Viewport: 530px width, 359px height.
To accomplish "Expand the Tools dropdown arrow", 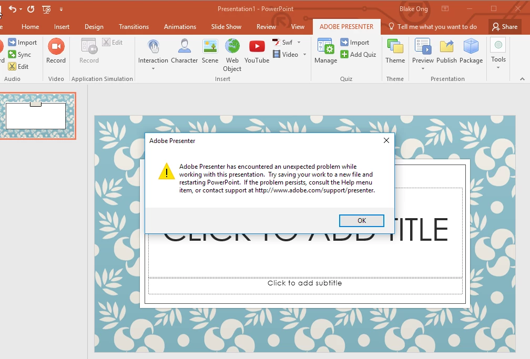I will 498,68.
